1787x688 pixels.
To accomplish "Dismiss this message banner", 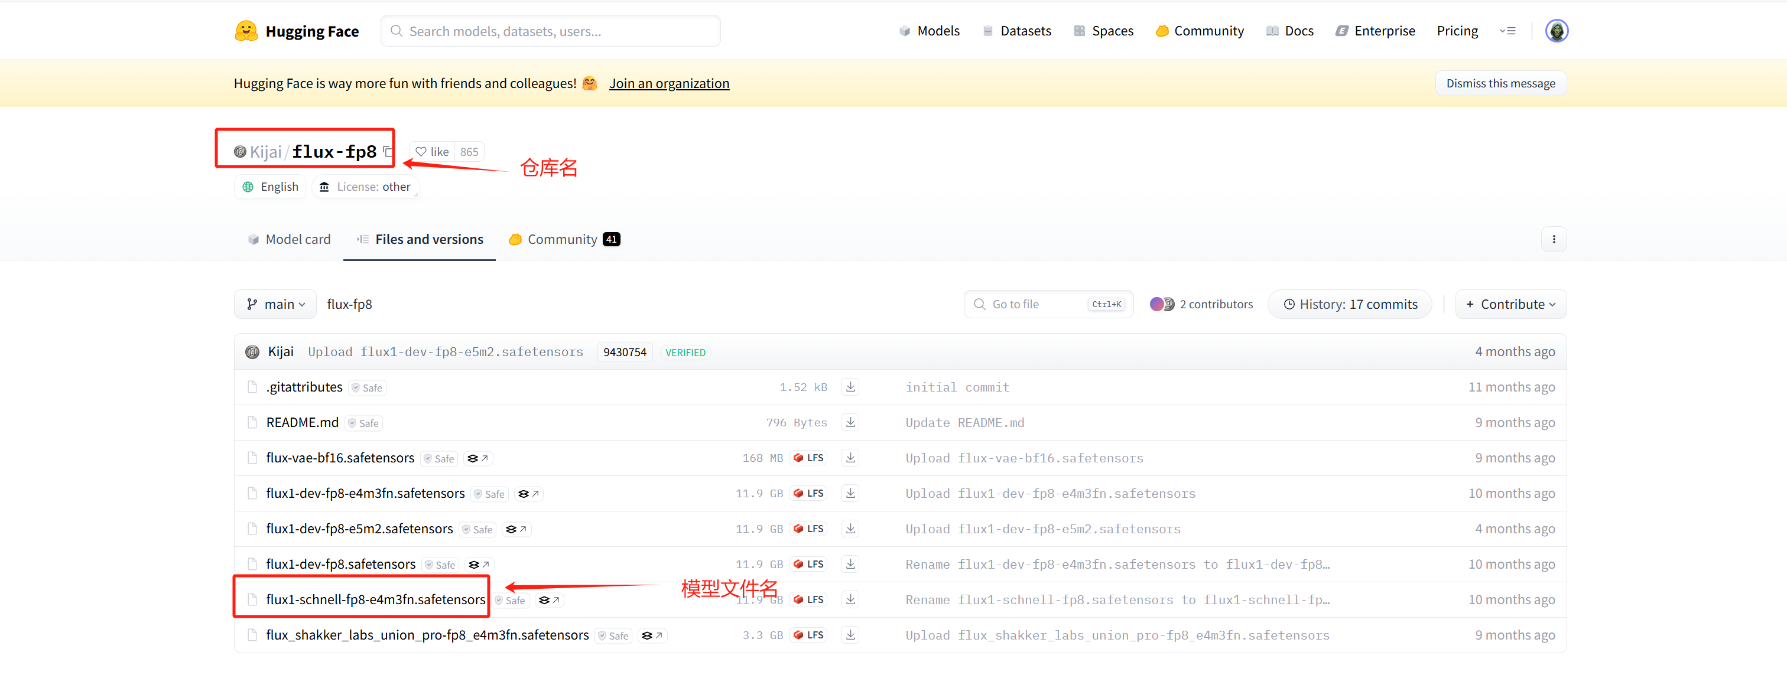I will click(x=1500, y=83).
